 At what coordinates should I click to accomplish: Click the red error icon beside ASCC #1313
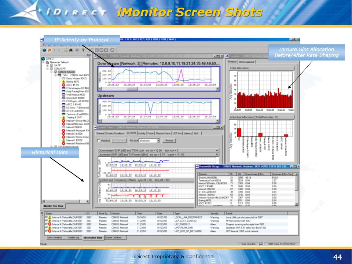(x=63, y=85)
